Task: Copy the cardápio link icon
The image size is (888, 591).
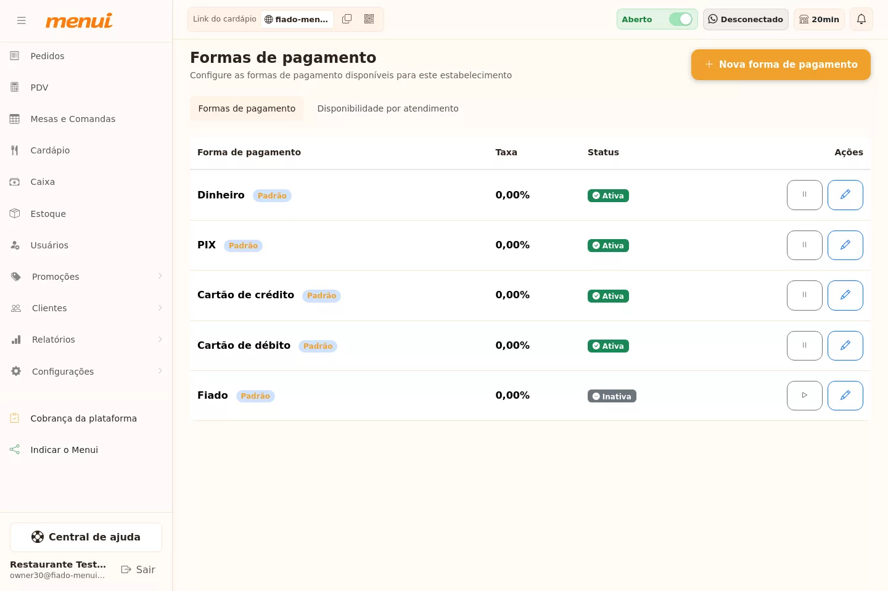Action: pos(347,19)
